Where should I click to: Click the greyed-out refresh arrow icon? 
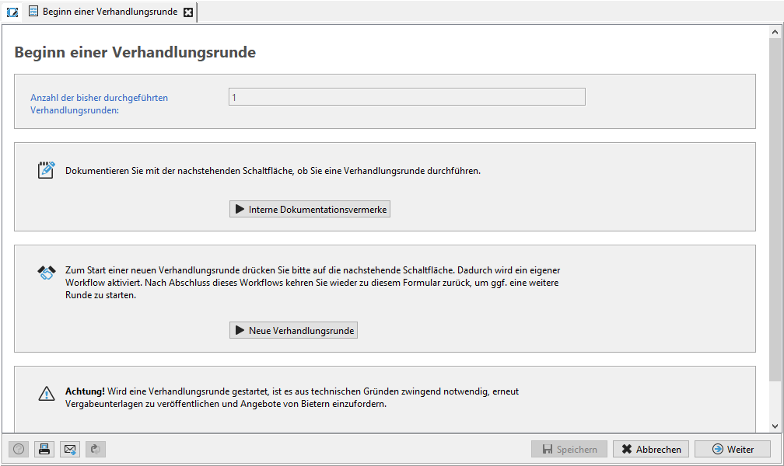click(x=95, y=449)
